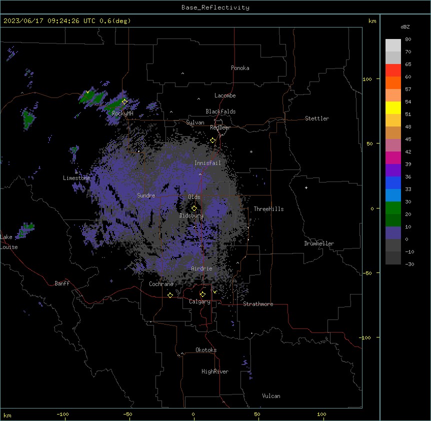Select the white plus marker northeast of ThreeHills
431x421 pixels.
pos(306,187)
